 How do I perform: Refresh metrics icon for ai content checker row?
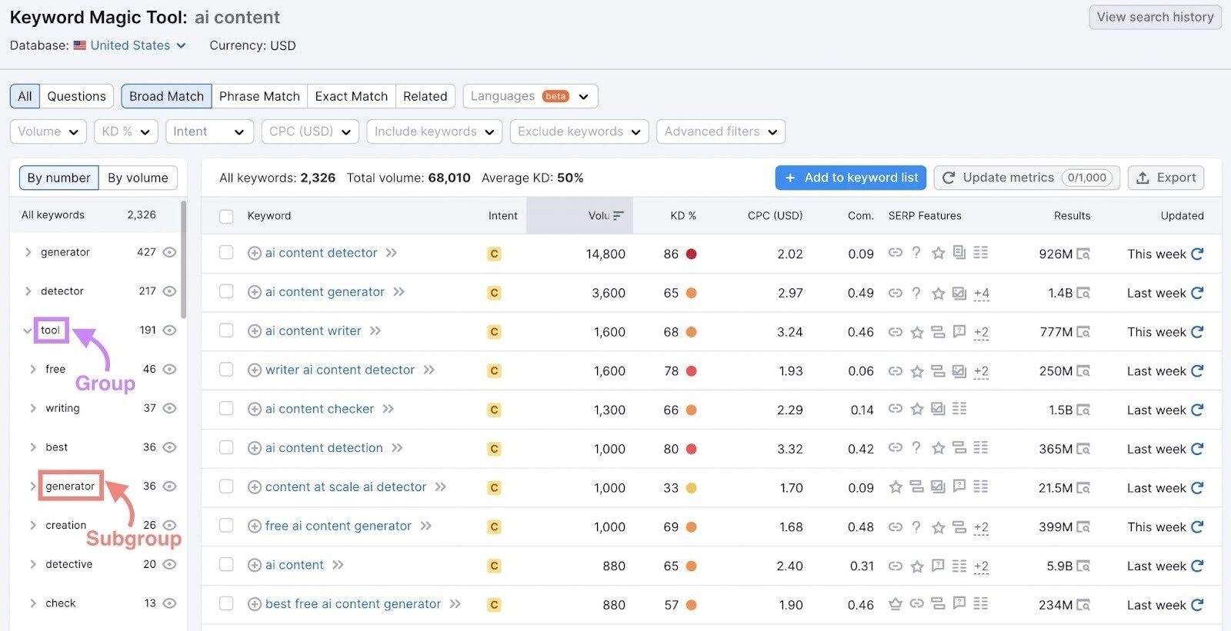(x=1197, y=410)
